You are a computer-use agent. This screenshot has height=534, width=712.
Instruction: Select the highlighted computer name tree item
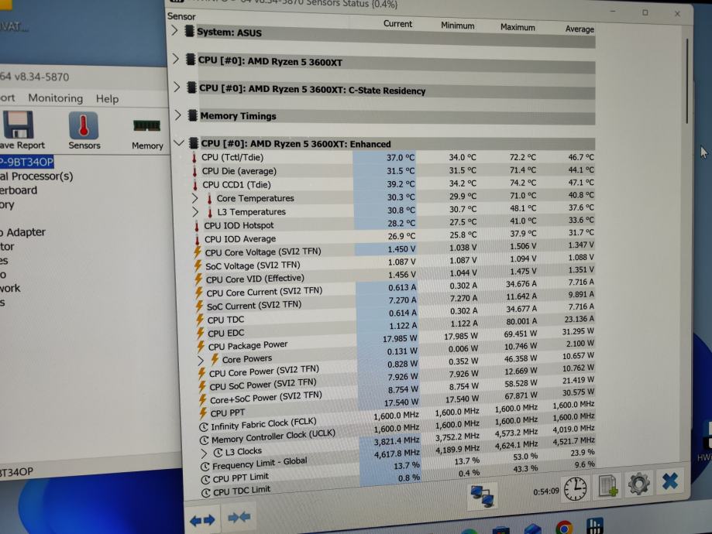(27, 162)
